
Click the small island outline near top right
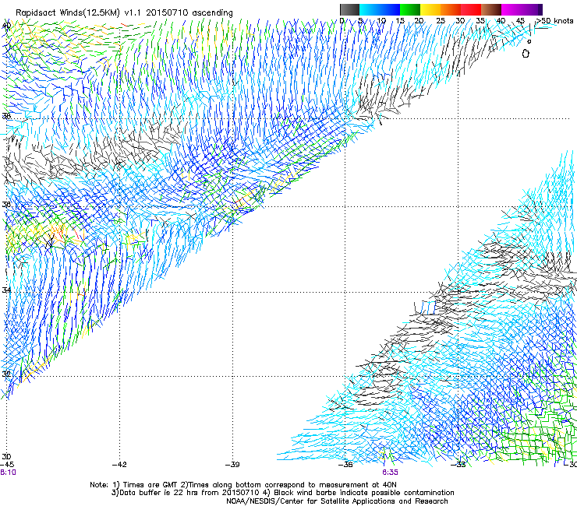(x=526, y=54)
